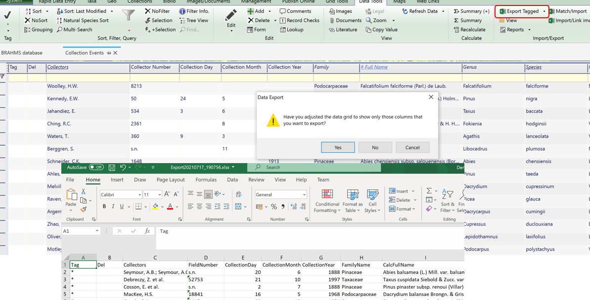Open Lookup tool
The image size is (590, 300).
click(292, 29)
